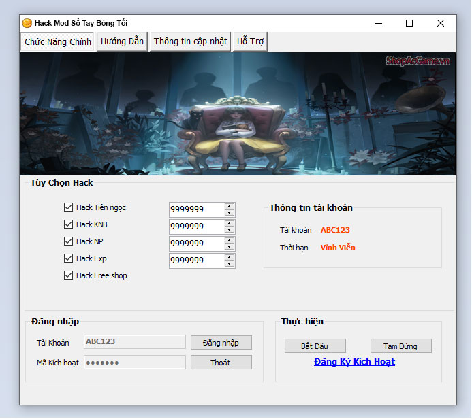Image resolution: width=472 pixels, height=419 pixels.
Task: Open the Đăng Ký Kích Hoạt link
Action: tap(354, 362)
